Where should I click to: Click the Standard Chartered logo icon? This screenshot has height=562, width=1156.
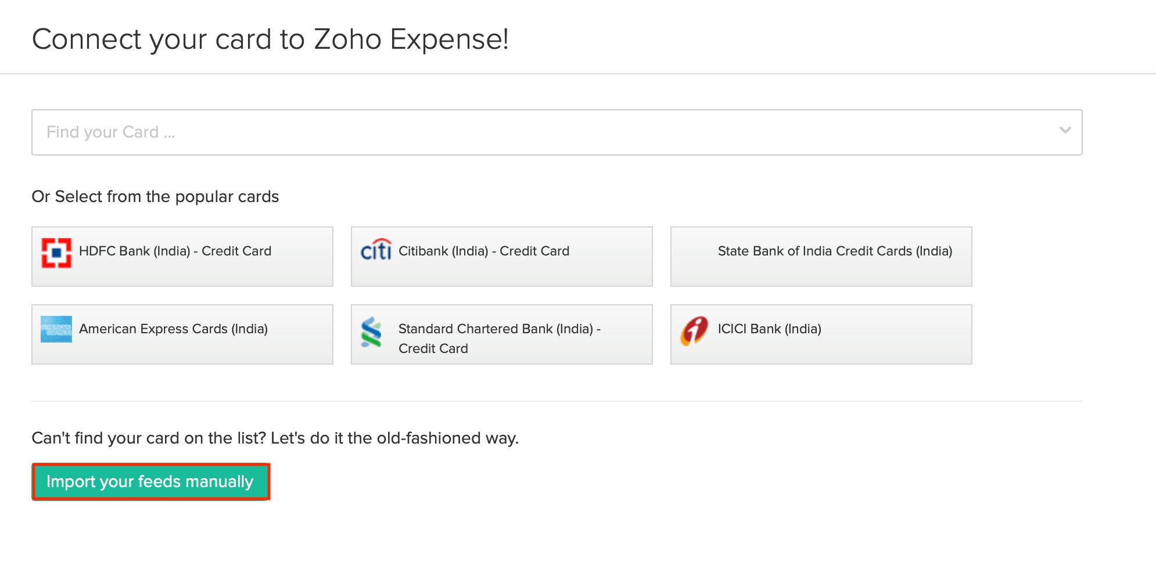point(371,332)
